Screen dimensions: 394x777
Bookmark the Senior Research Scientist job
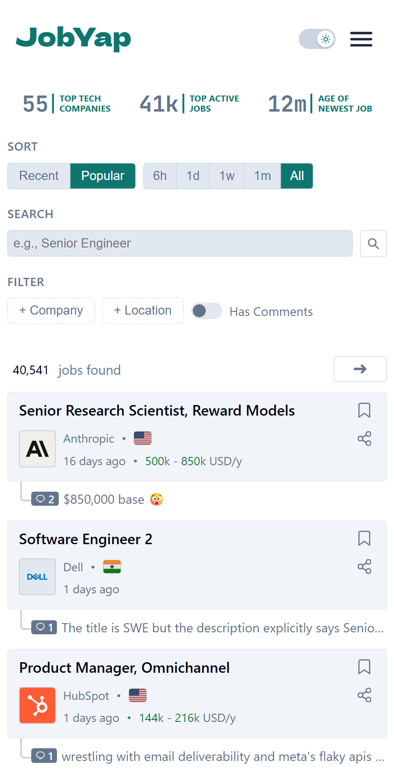coord(364,410)
